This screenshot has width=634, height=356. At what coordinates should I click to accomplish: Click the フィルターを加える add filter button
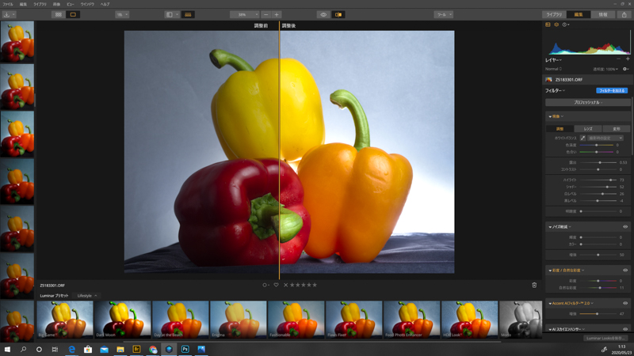[x=612, y=90]
